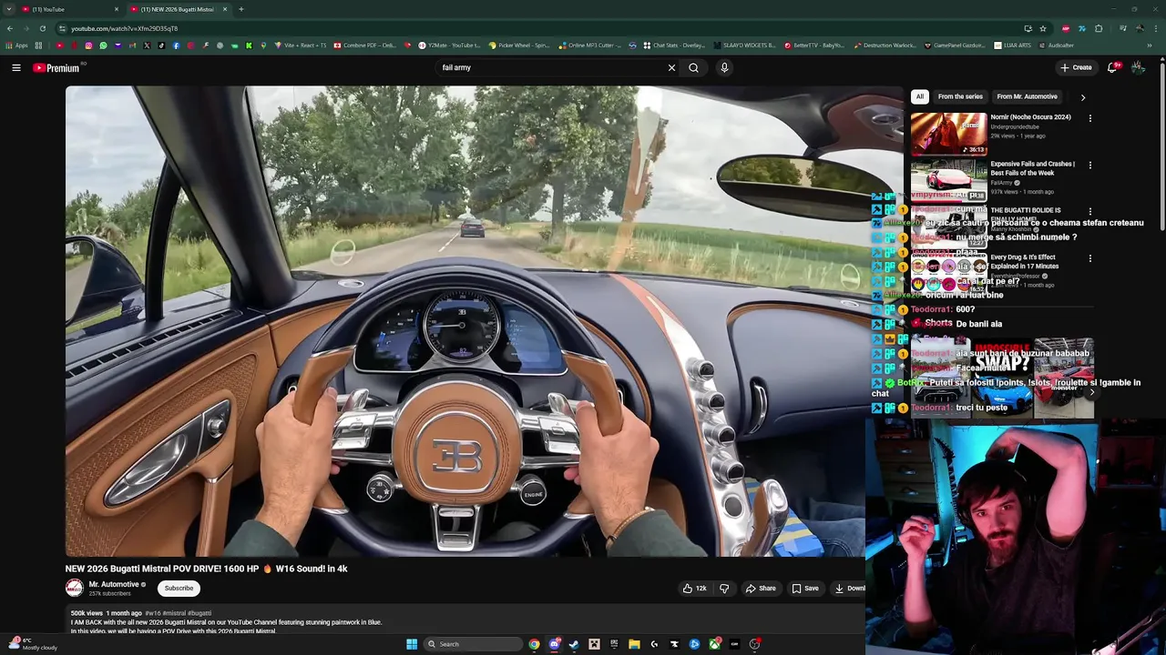The image size is (1166, 655).
Task: Go to the YouTube Premium home logo
Action: [x=56, y=68]
